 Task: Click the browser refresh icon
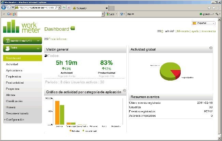click(x=64, y=7)
